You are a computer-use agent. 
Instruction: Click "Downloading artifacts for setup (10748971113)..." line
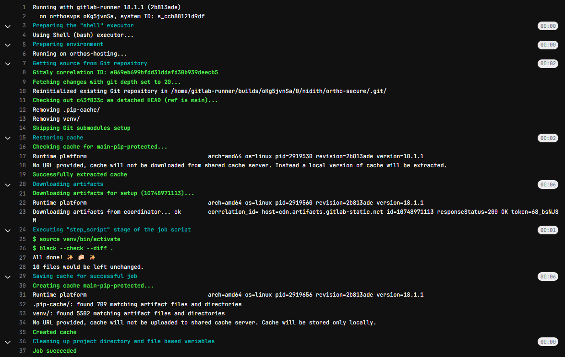(x=113, y=193)
